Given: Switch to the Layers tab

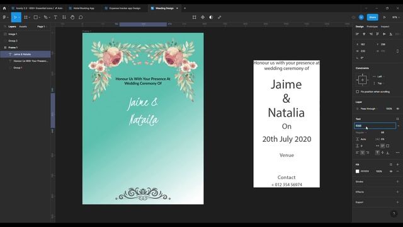Looking at the screenshot, I should [x=12, y=26].
